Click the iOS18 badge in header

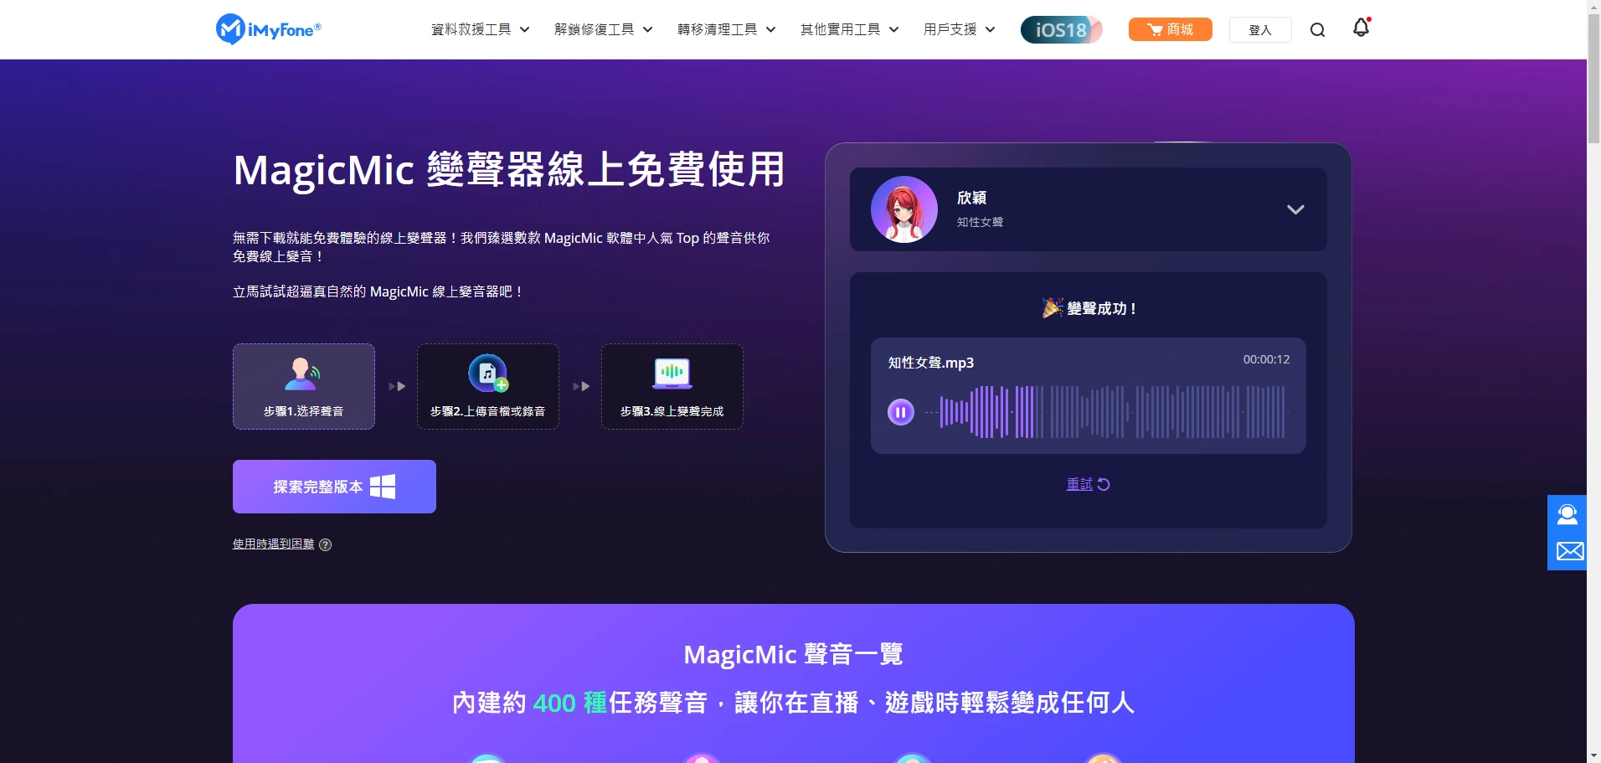[x=1061, y=29]
